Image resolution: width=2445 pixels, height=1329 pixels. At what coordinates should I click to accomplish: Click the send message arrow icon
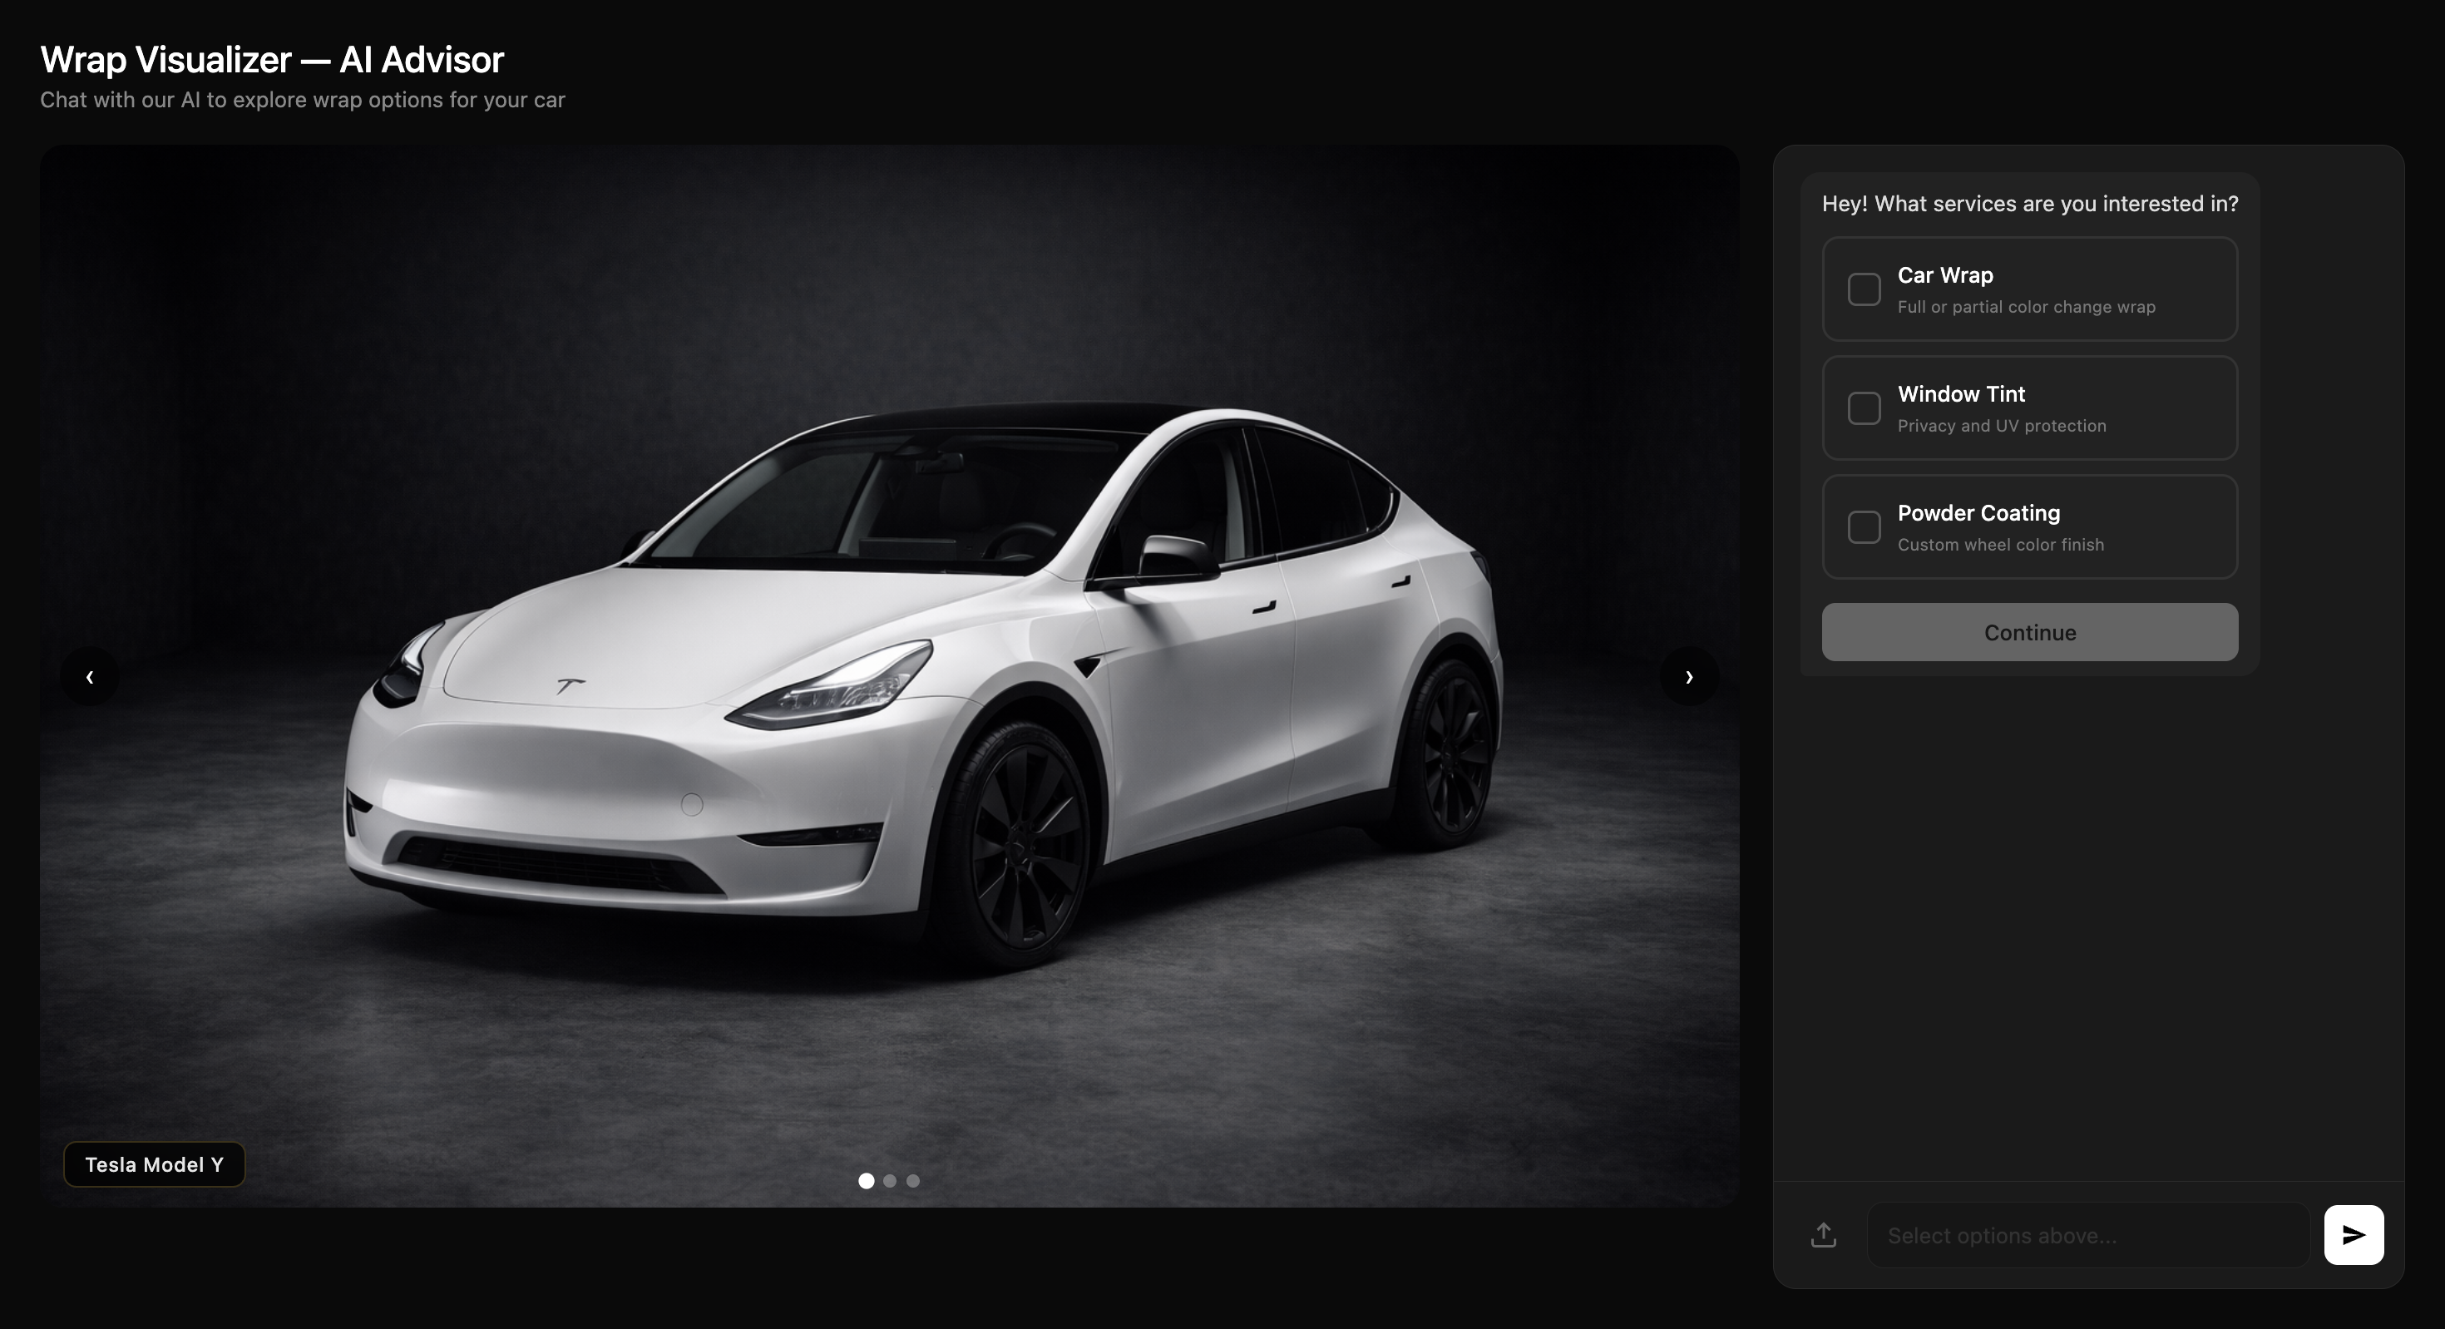[2353, 1234]
